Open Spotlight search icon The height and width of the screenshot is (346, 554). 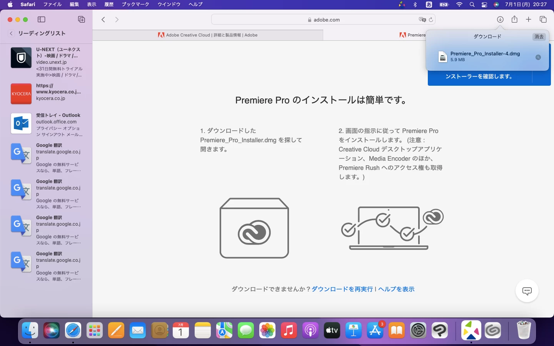tap(472, 5)
